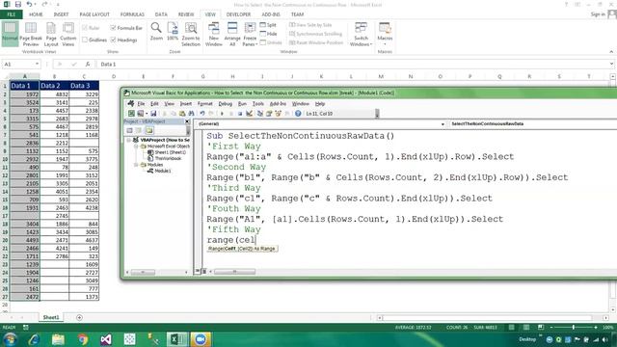Open the procedure dropdown SelectTheNonContinuousRawData
The height and width of the screenshot is (347, 617).
tap(533, 124)
